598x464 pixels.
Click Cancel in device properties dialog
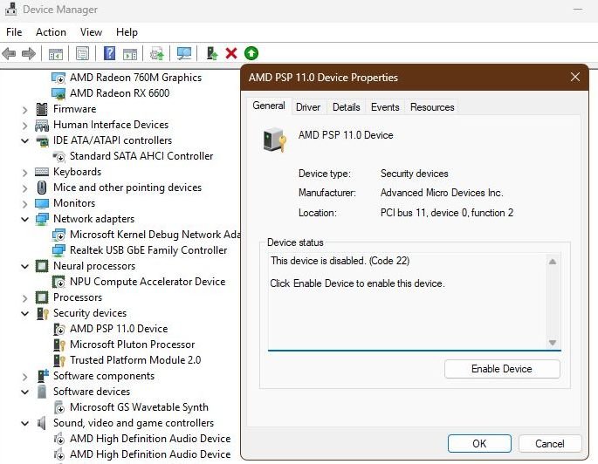[x=550, y=443]
